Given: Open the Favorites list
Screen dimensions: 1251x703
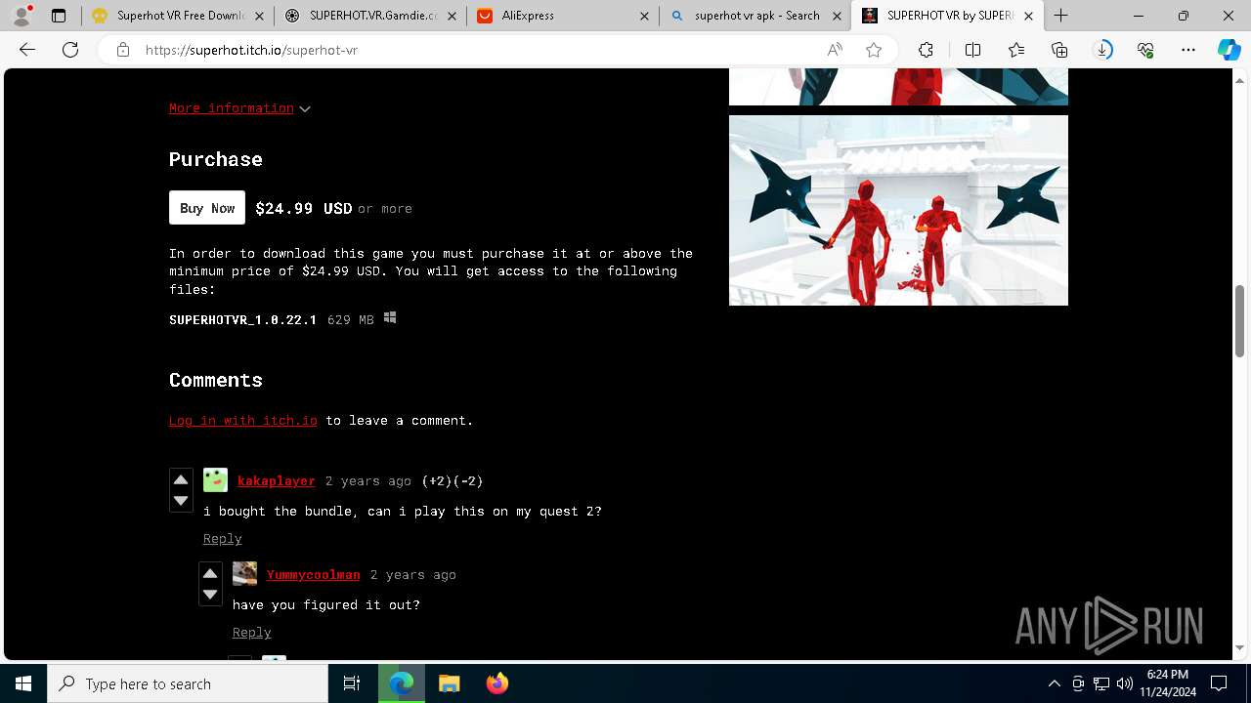Looking at the screenshot, I should click(1016, 50).
